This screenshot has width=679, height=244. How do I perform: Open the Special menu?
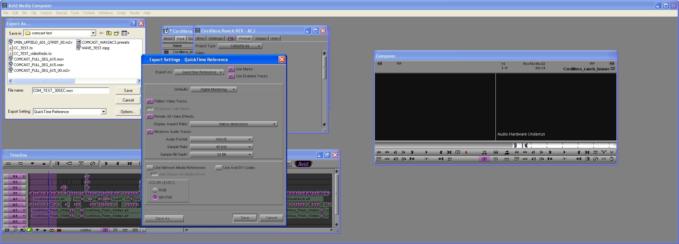click(61, 13)
